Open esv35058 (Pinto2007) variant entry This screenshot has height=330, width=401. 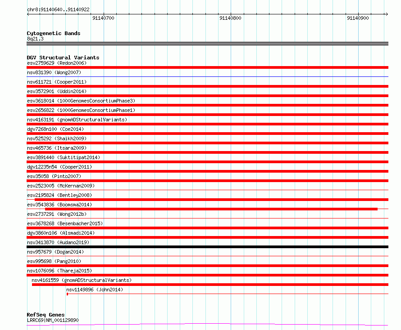tap(54, 176)
